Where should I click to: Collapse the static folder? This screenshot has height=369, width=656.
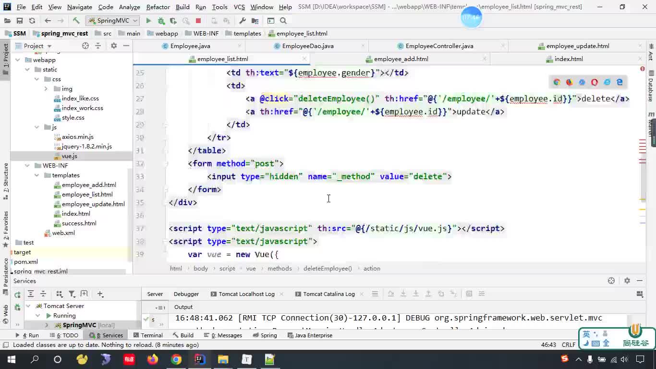pyautogui.click(x=28, y=70)
